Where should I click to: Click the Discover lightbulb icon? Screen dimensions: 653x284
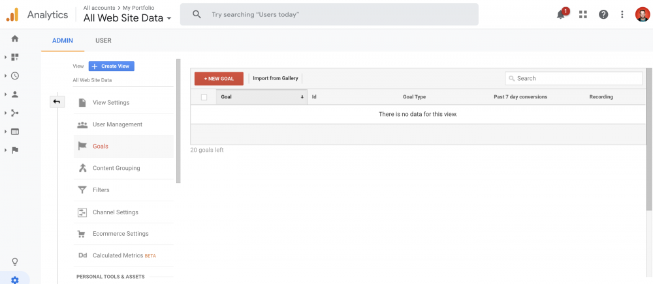[x=15, y=262]
